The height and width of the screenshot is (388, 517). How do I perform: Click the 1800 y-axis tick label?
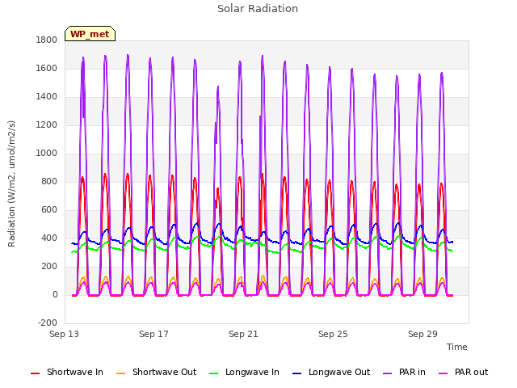coord(47,40)
